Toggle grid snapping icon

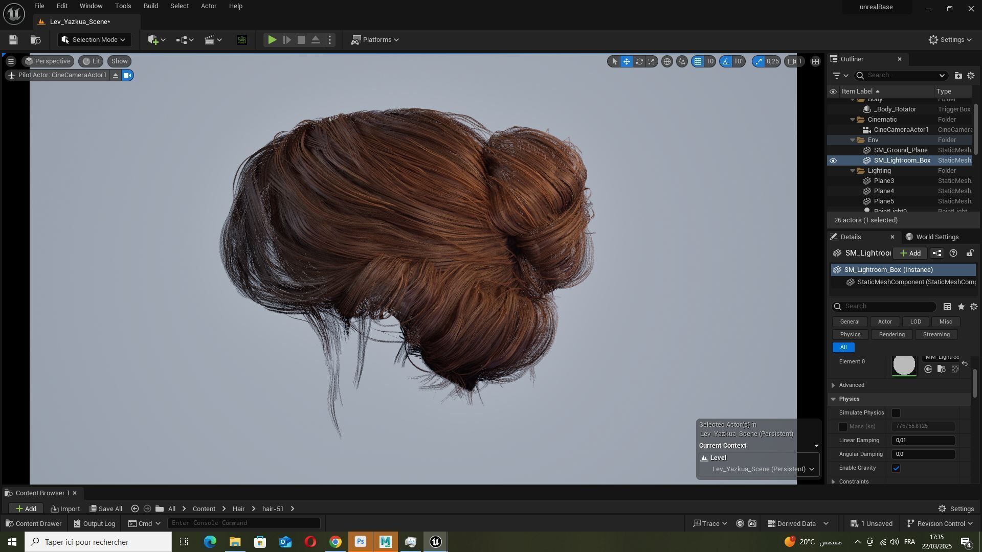click(x=698, y=61)
